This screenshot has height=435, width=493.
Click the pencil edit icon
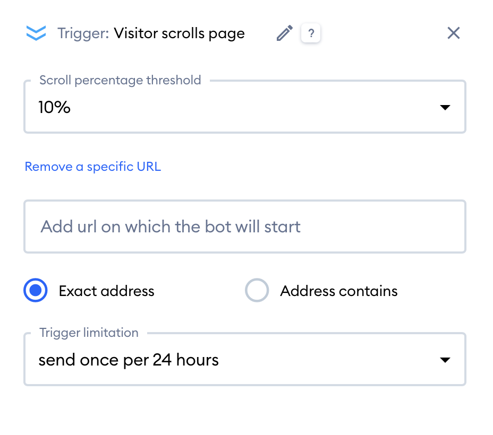(285, 33)
